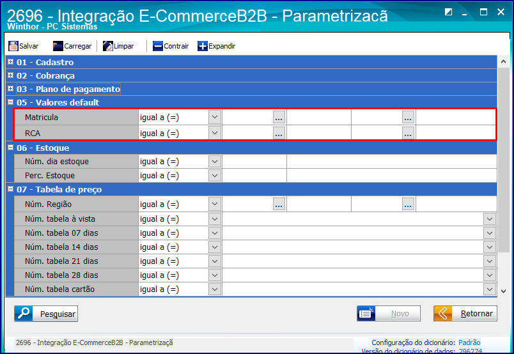Open Núm. tabela 28 dias operator dropdown
Screen dimensions: 514x354
[215, 275]
